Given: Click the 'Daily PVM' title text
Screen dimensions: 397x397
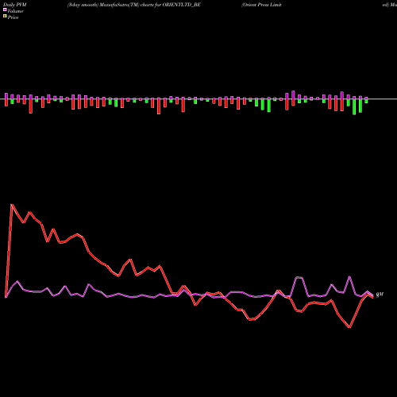Looking at the screenshot, I should coord(15,5).
